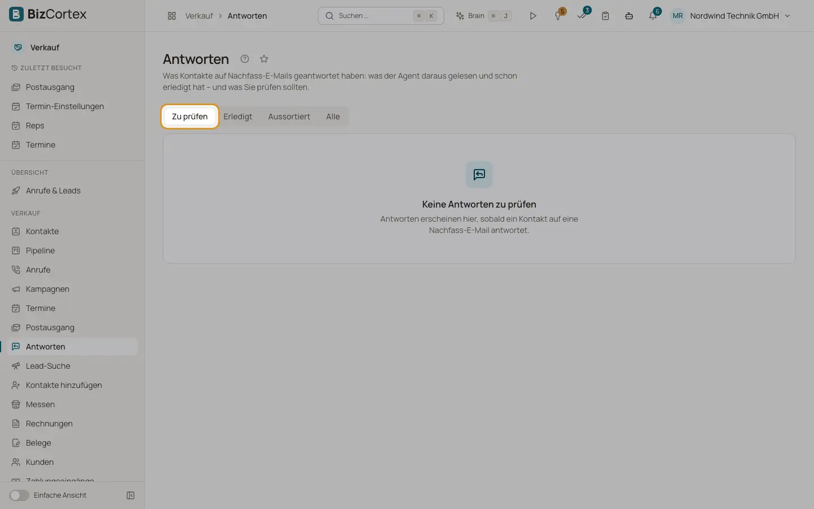The height and width of the screenshot is (509, 814).
Task: Show the Alle tab
Action: coord(333,117)
